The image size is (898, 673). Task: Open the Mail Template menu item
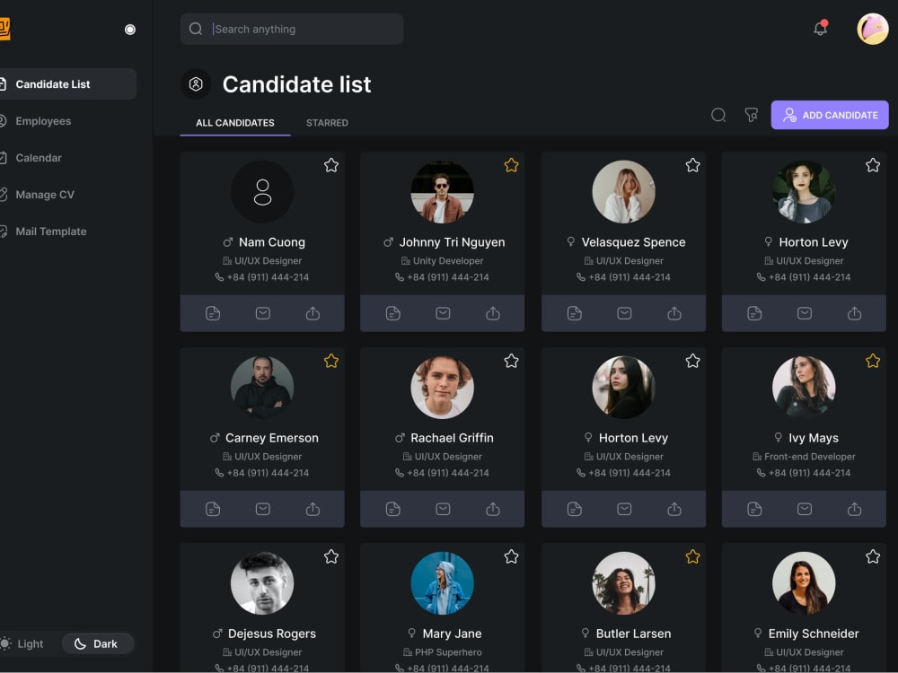tap(50, 232)
